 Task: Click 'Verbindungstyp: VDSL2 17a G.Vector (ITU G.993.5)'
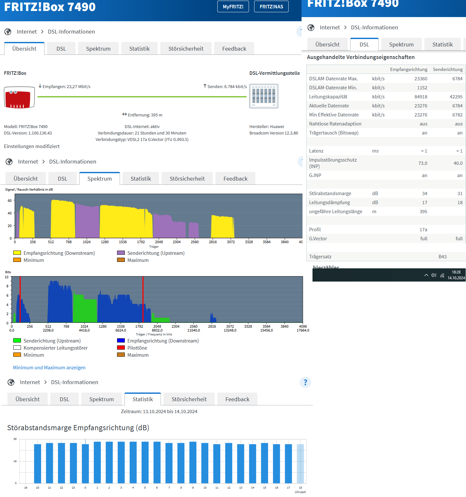[142, 139]
